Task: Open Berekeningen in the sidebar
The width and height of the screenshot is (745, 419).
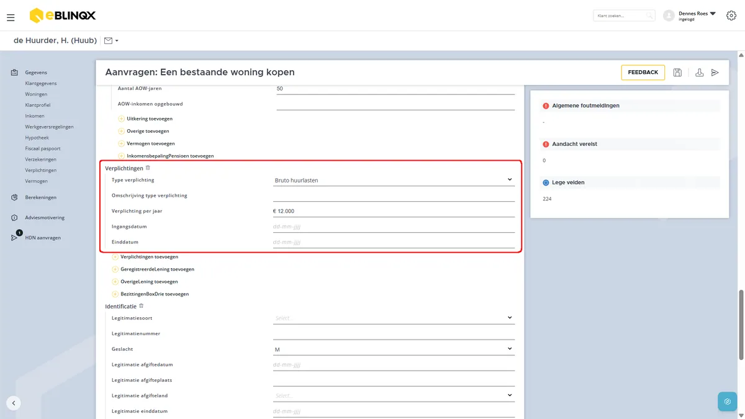Action: pos(40,197)
